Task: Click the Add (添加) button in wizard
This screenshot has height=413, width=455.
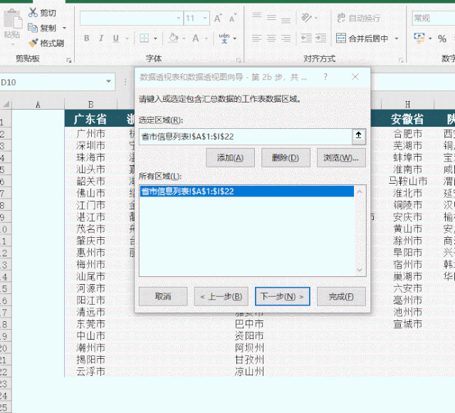Action: [x=230, y=158]
